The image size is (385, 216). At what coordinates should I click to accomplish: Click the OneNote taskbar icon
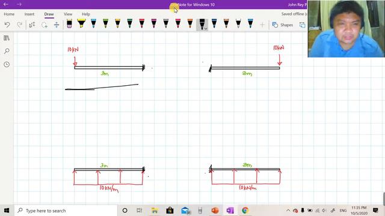pyautogui.click(x=230, y=211)
